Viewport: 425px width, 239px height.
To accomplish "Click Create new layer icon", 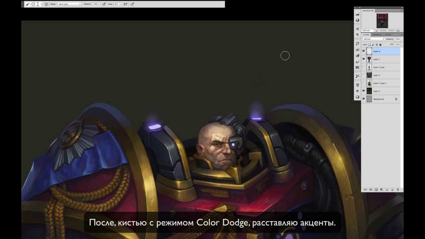I will [x=392, y=190].
